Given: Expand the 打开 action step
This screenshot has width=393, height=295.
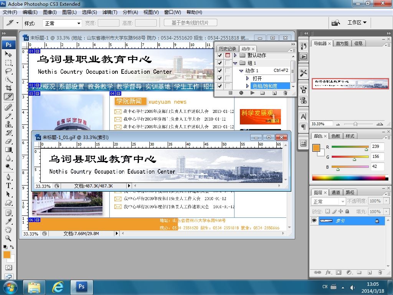Looking at the screenshot, I should point(248,78).
